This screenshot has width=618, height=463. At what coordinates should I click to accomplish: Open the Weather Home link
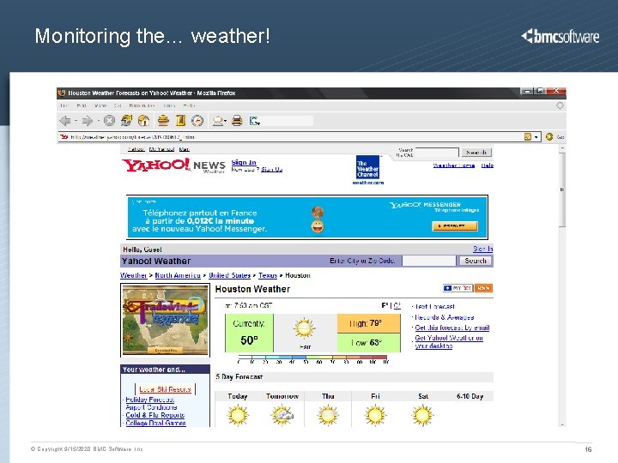(x=454, y=165)
